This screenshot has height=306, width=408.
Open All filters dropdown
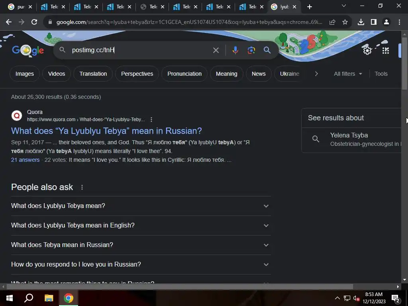[348, 74]
